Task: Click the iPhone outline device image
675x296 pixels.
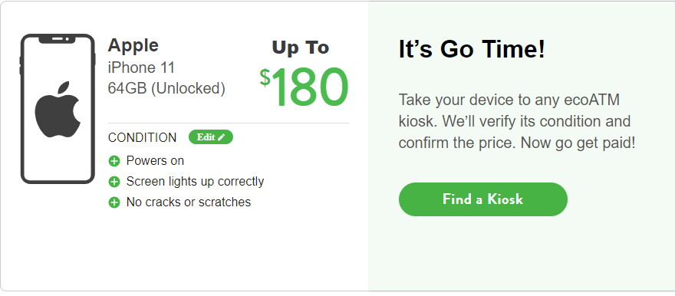Action: click(x=58, y=109)
